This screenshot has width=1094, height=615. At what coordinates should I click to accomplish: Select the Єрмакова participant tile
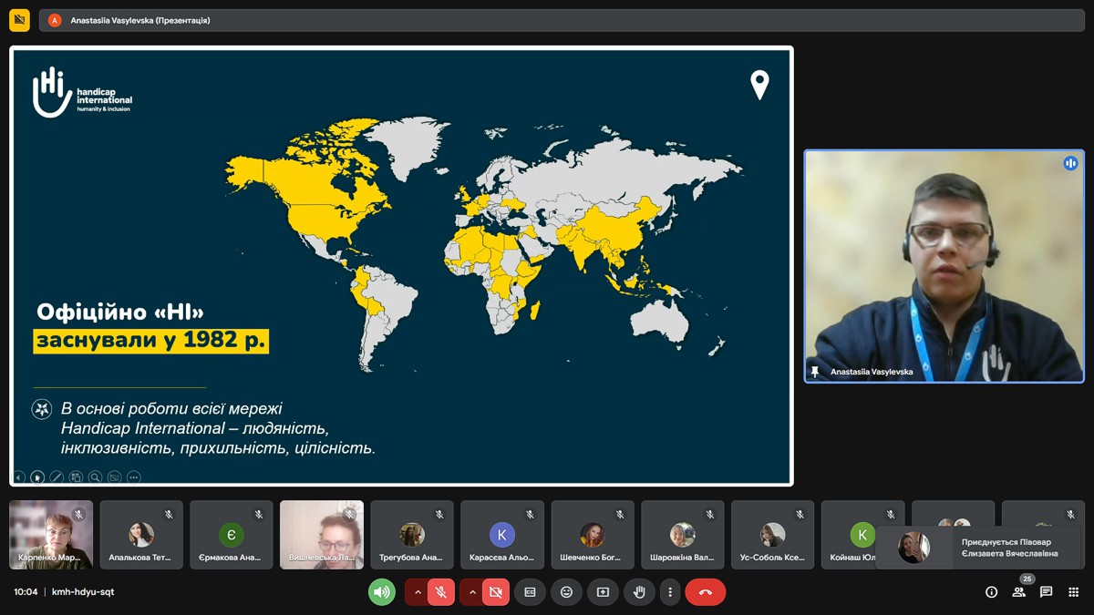pyautogui.click(x=232, y=535)
